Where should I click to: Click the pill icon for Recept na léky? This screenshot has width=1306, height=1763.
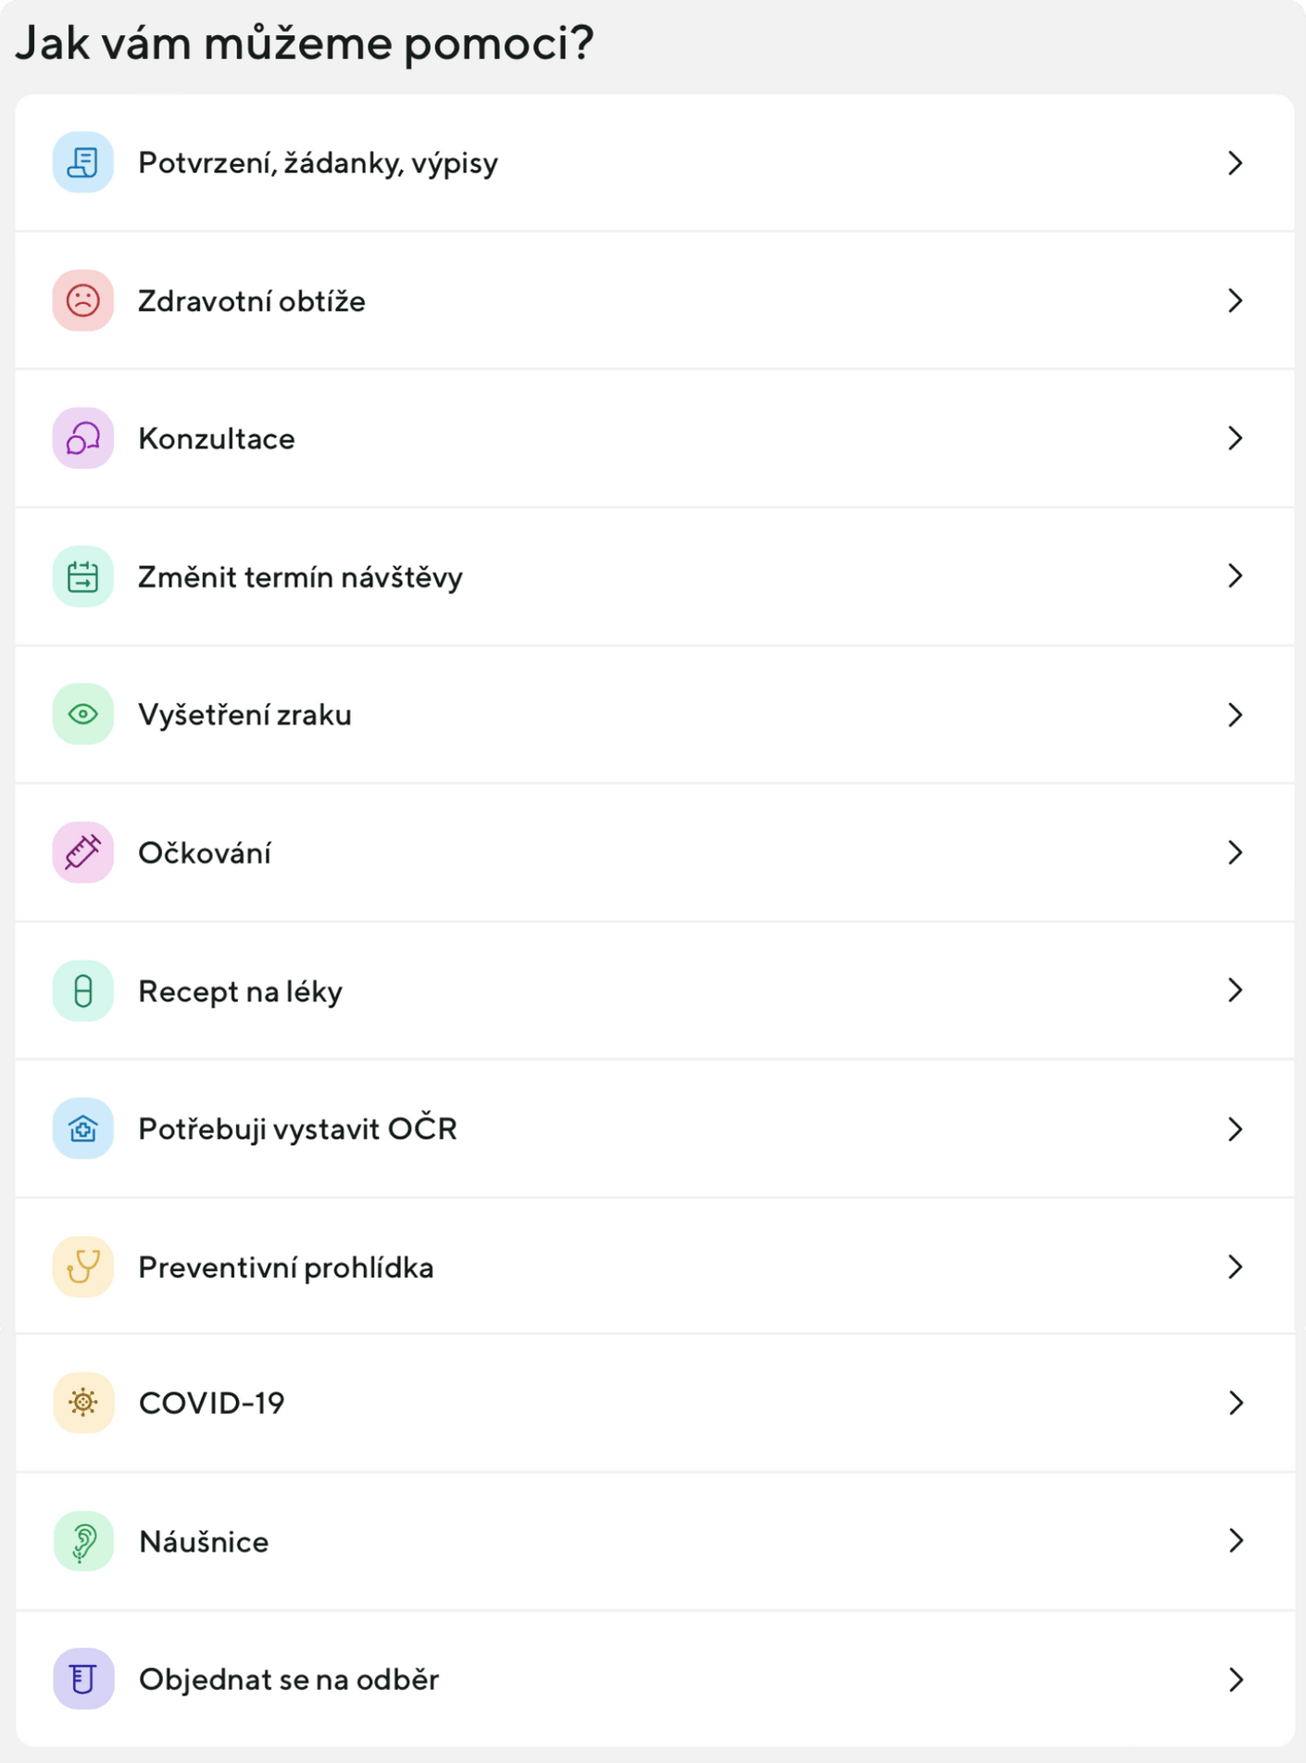click(83, 991)
